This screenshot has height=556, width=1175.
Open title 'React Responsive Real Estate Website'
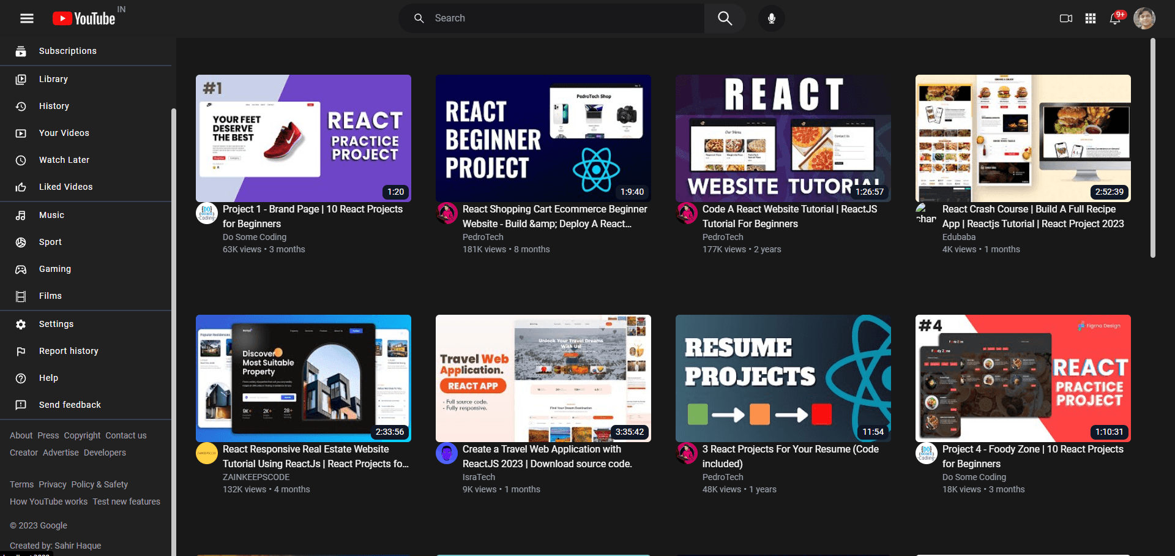(x=316, y=456)
